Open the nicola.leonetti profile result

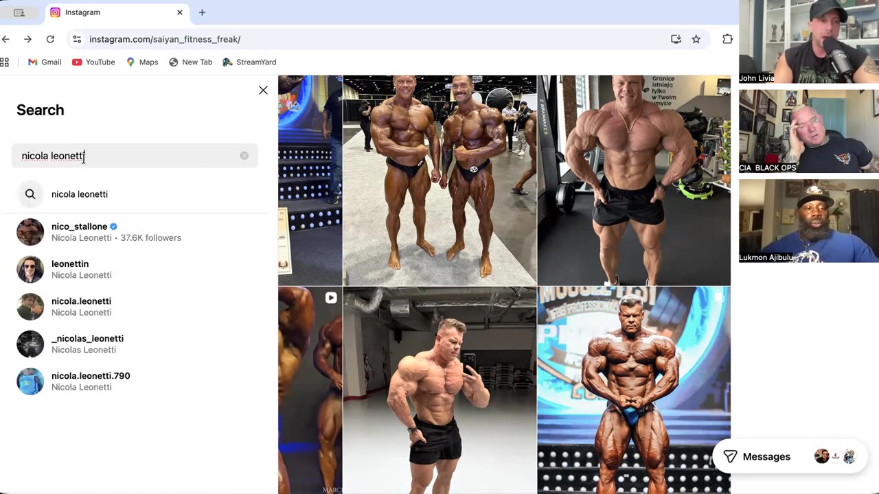tap(137, 307)
